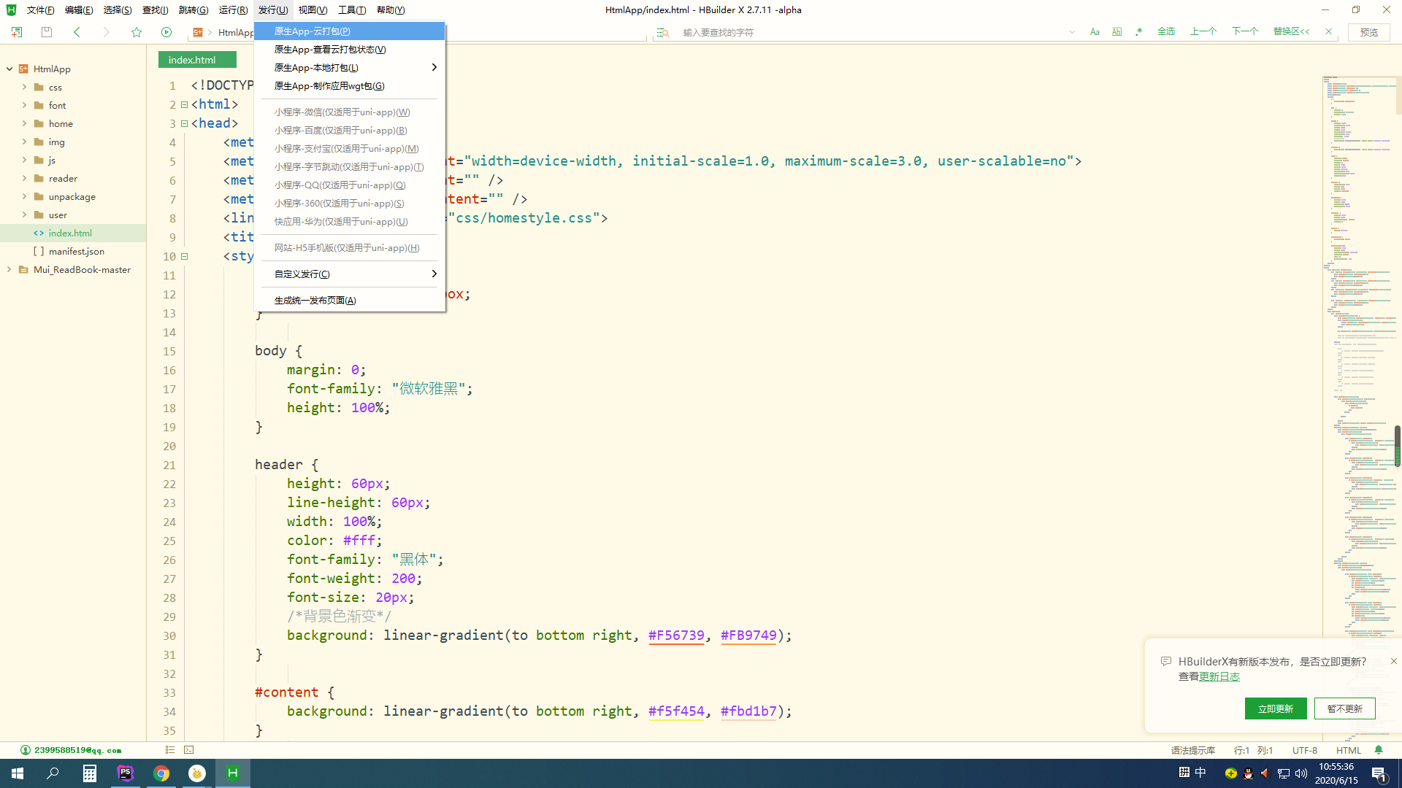Click the bookmark star icon
Viewport: 1402px width, 788px height.
coord(137,32)
